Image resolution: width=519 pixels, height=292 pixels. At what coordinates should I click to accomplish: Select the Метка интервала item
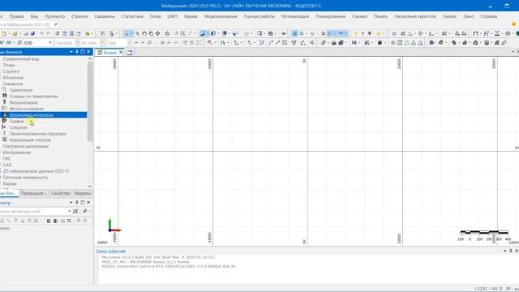pyautogui.click(x=26, y=109)
